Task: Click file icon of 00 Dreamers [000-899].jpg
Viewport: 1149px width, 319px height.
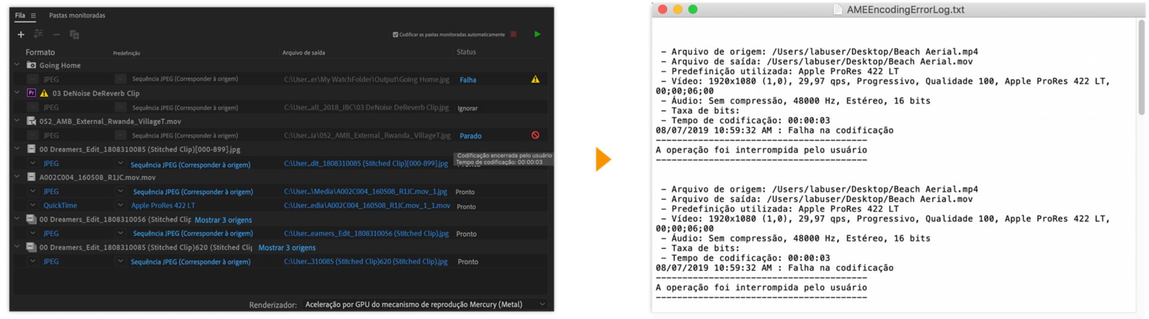Action: 32,149
